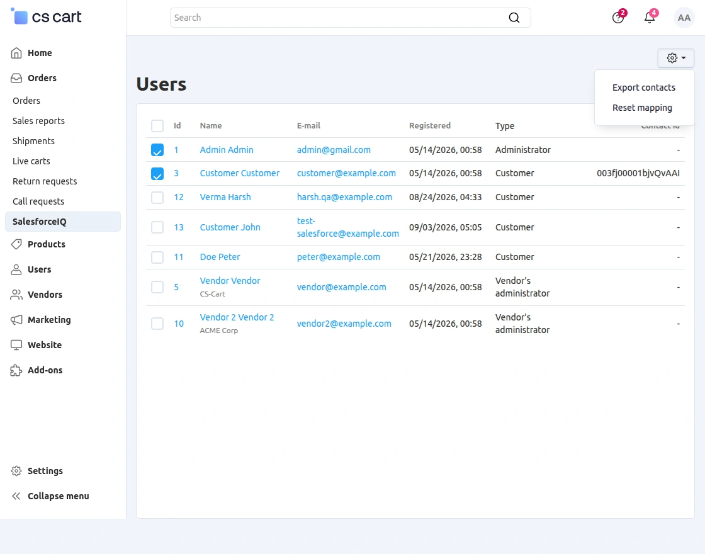705x554 pixels.
Task: Click the Name column header
Action: point(211,125)
